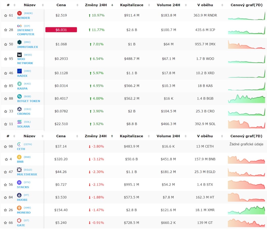Screen dimensions: 267x230
Task: Sort top table by Kapitalizace arrows
Action: 149,5
